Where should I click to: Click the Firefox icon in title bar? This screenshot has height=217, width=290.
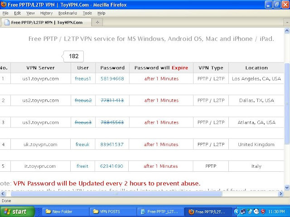3,4
